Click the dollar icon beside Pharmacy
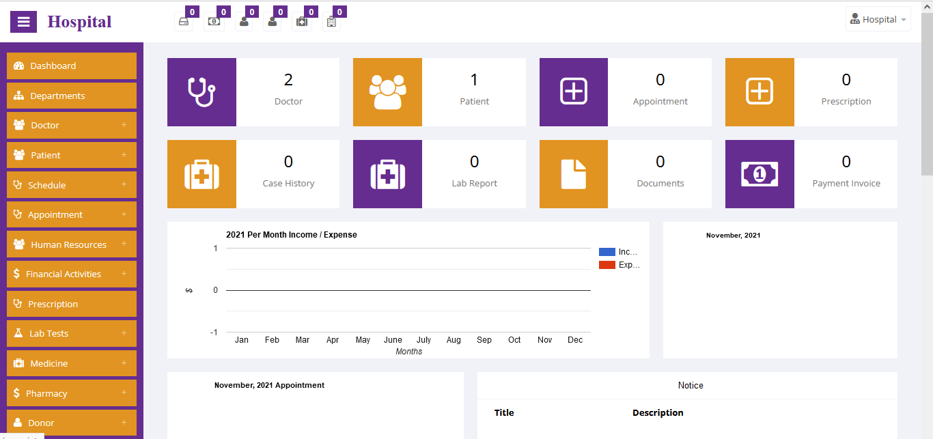This screenshot has height=439, width=933. [x=16, y=393]
